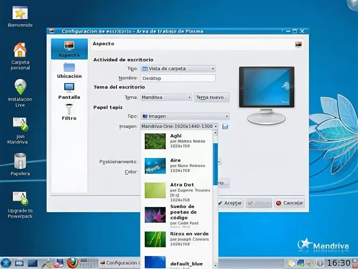
Task: Click the Aceptar button
Action: coord(231,203)
